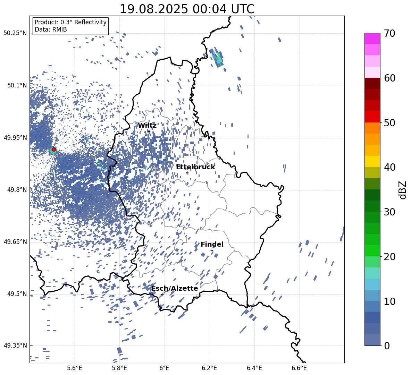Click the Ettelbruck city label

click(x=195, y=167)
